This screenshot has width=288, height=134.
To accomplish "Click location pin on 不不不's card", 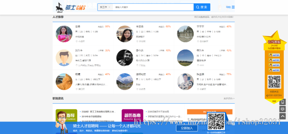I will coord(198,41).
